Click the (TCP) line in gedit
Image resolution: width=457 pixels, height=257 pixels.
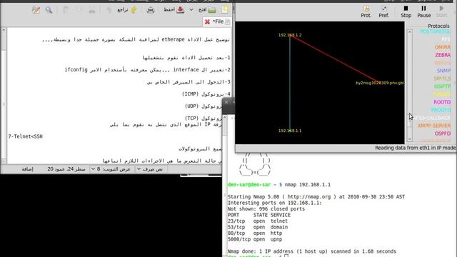tap(204, 118)
